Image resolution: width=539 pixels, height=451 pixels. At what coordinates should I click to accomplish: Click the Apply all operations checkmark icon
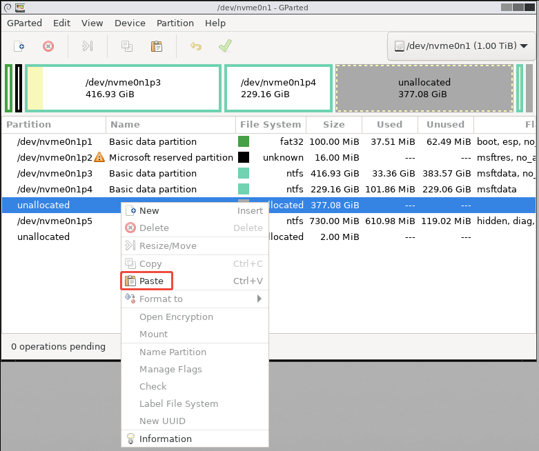point(225,46)
